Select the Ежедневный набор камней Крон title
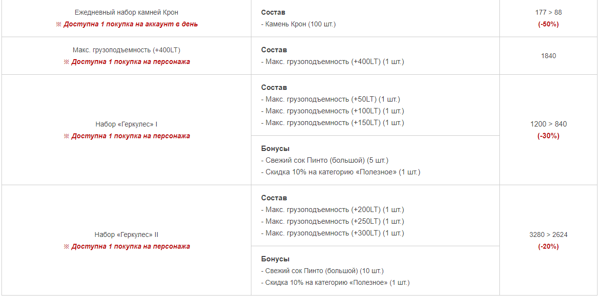The height and width of the screenshot is (298, 599). 126,12
